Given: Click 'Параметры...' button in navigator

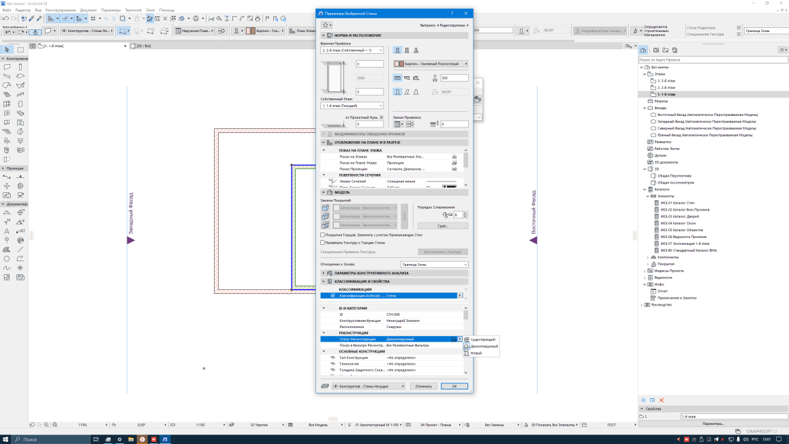Looking at the screenshot, I should [713, 424].
